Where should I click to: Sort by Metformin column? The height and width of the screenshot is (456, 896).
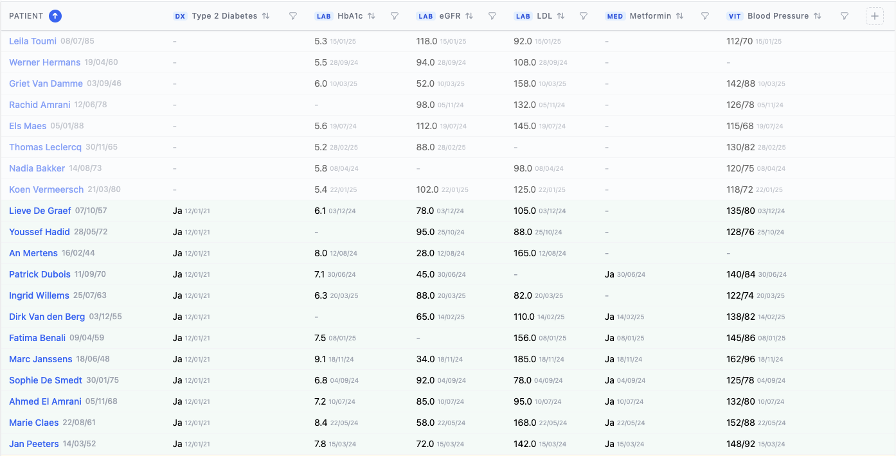click(x=680, y=16)
